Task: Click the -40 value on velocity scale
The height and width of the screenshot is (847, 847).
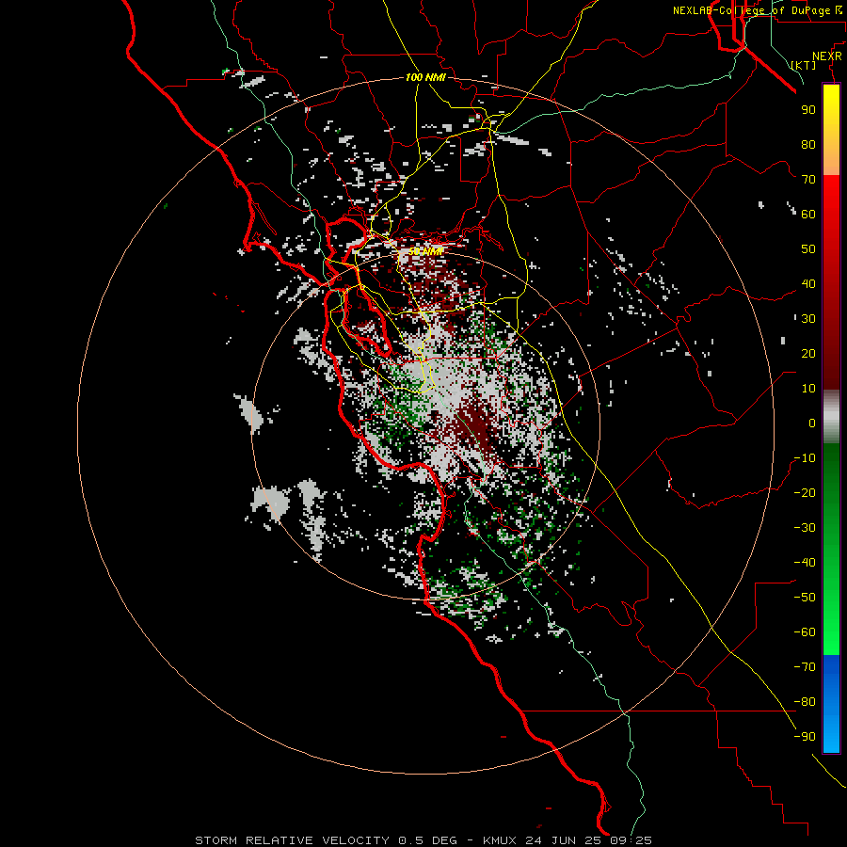Action: 805,563
